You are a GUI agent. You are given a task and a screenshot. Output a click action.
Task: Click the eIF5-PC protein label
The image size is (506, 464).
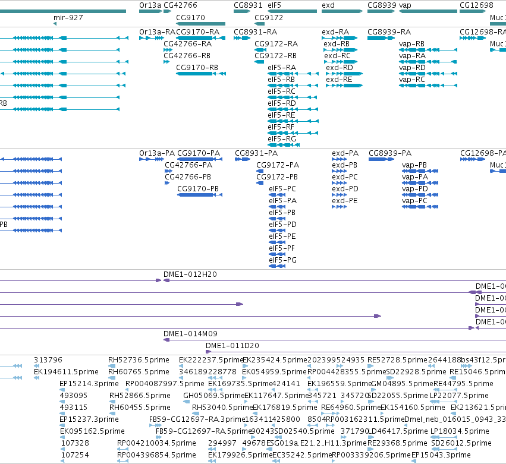(282, 189)
